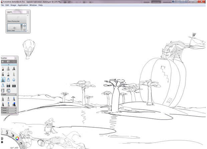The width and height of the screenshot is (207, 149).
Task: Collapse the brush list using the blue bar
Action: tap(9, 65)
